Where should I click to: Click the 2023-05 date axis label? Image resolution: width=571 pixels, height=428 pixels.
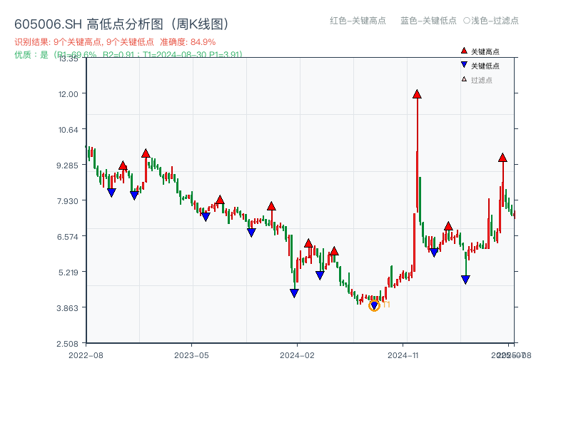(x=191, y=355)
